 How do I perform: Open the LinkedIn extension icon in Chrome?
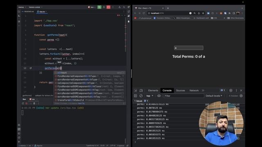click(x=208, y=13)
